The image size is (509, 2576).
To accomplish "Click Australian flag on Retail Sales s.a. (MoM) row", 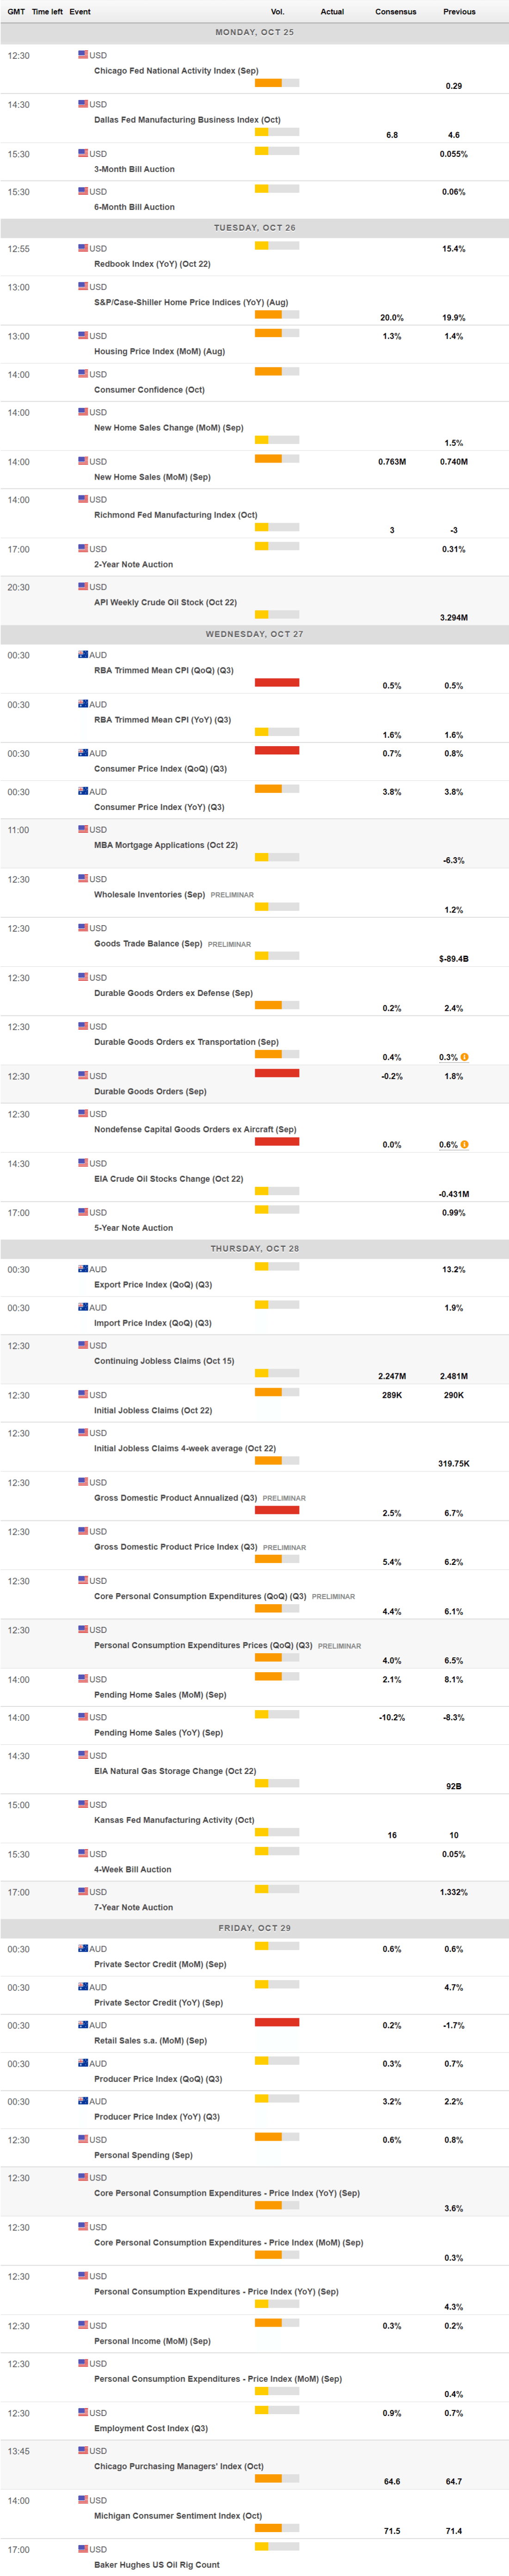I will point(83,2024).
